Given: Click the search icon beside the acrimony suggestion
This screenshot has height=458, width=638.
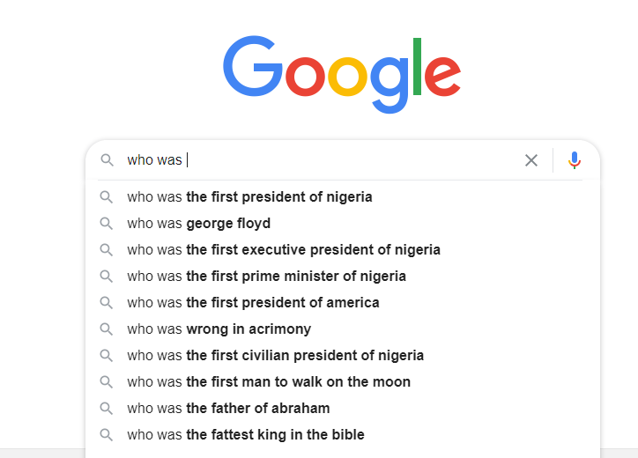Looking at the screenshot, I should coord(107,329).
